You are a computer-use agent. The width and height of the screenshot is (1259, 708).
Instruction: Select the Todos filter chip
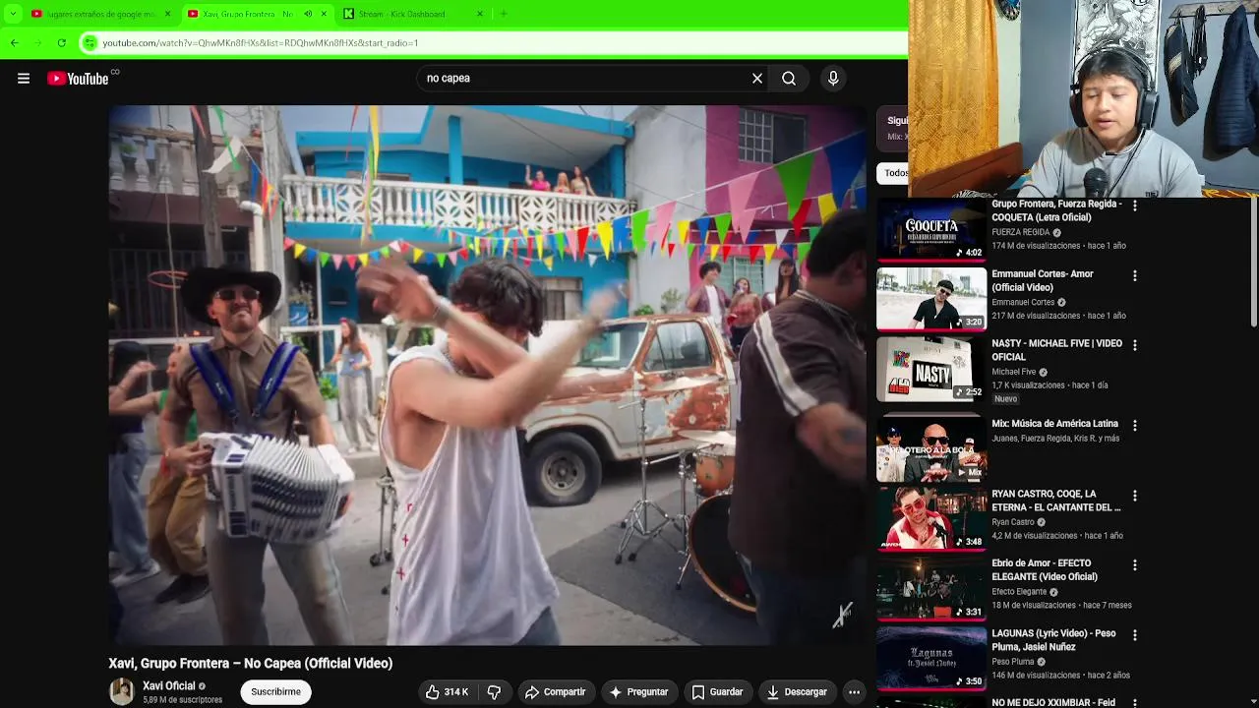click(x=893, y=173)
